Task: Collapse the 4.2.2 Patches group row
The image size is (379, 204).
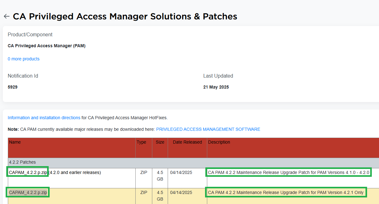Action: 22,162
